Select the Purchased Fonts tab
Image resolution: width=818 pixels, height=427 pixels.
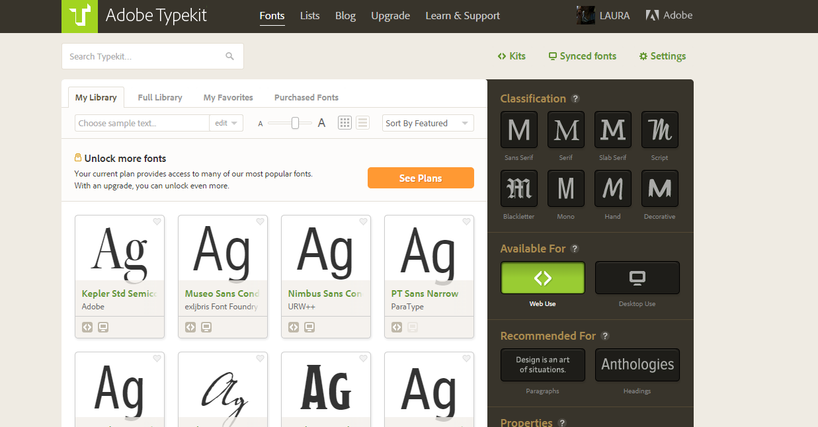point(306,97)
